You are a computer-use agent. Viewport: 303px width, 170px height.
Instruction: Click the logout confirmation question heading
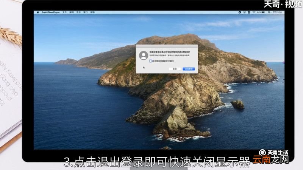pos(170,52)
